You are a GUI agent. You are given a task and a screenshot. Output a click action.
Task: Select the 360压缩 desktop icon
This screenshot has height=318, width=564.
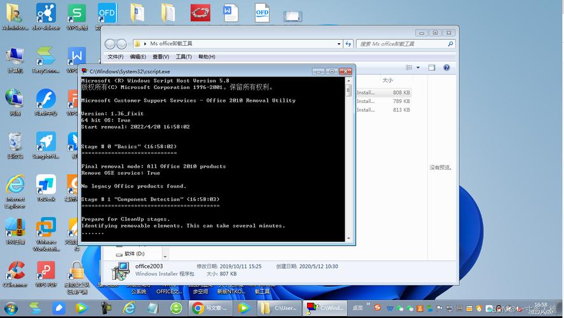coord(15,231)
